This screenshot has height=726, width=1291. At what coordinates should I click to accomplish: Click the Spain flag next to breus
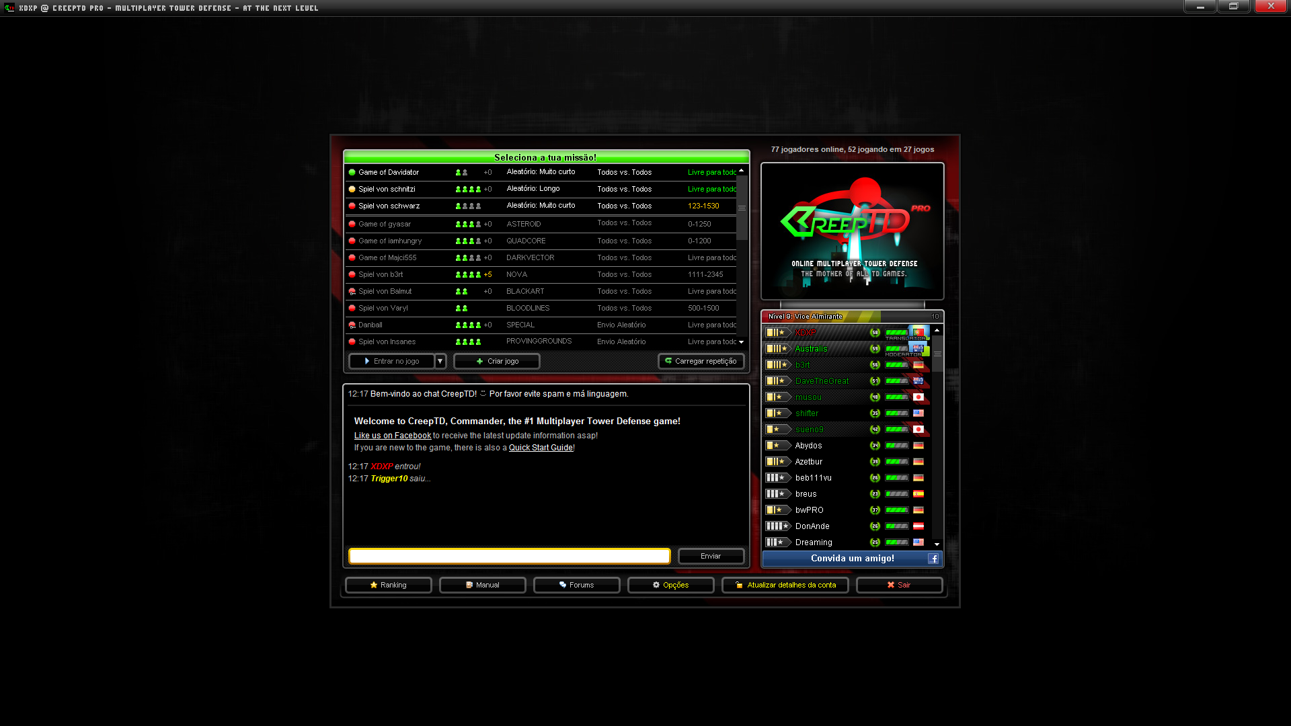918,494
